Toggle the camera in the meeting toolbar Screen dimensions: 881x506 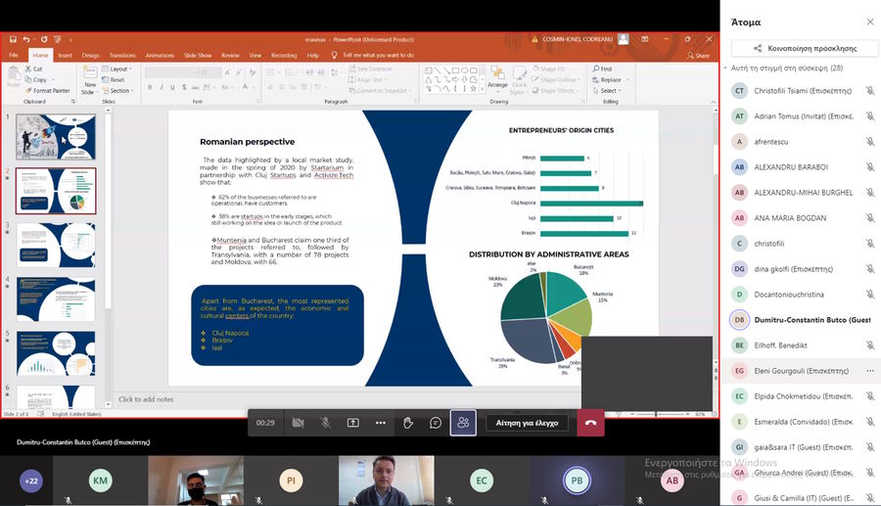pos(298,423)
